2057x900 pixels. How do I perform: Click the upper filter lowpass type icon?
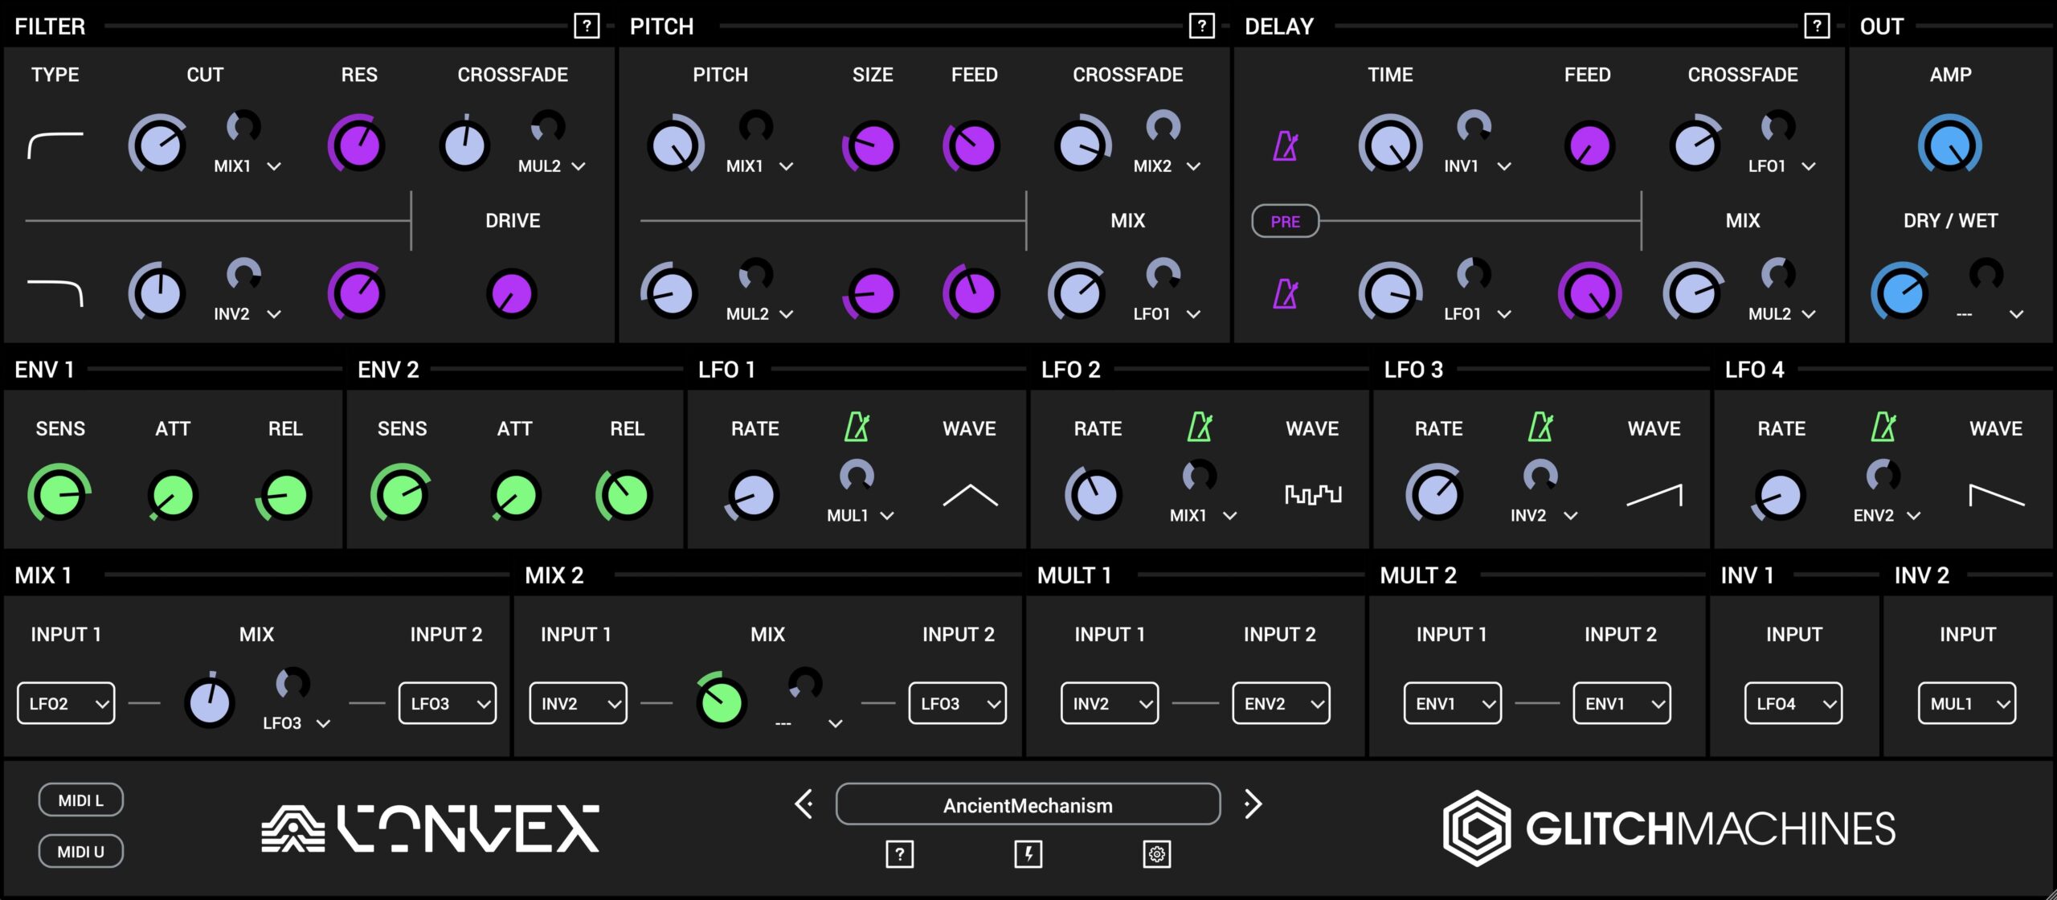click(x=55, y=145)
